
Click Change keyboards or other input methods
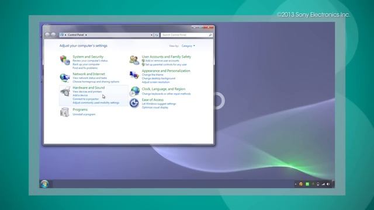coord(166,94)
